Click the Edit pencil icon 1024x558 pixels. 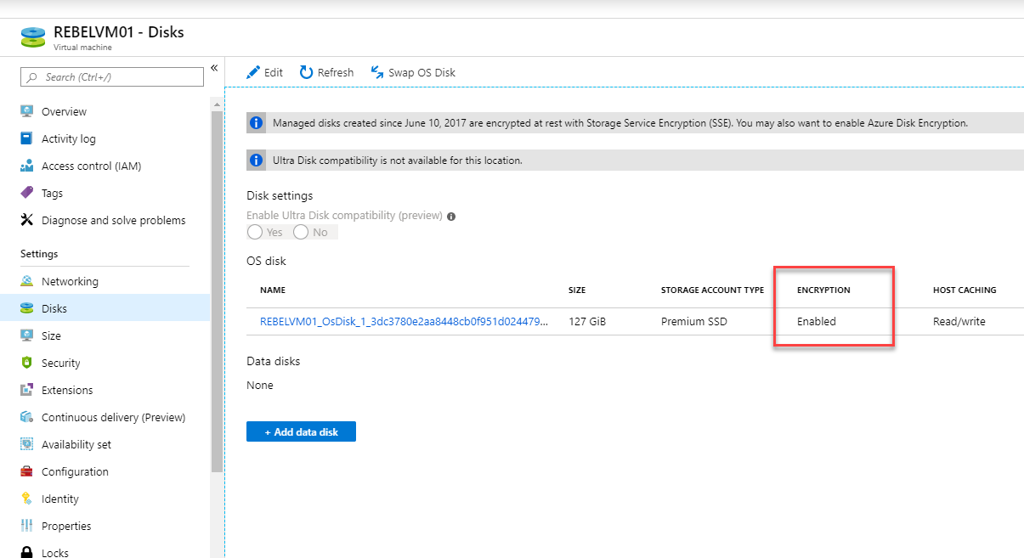[x=253, y=72]
